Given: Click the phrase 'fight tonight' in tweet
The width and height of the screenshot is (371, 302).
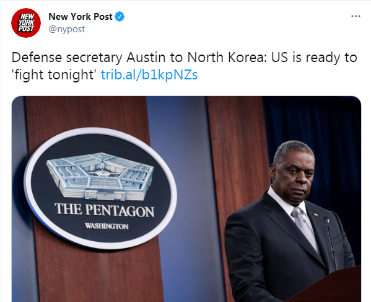Looking at the screenshot, I should click(x=54, y=75).
